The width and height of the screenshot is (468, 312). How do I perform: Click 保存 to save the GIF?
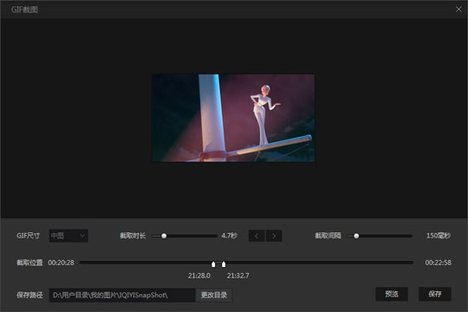435,294
